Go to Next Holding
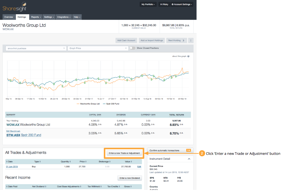 pyautogui.click(x=176, y=41)
